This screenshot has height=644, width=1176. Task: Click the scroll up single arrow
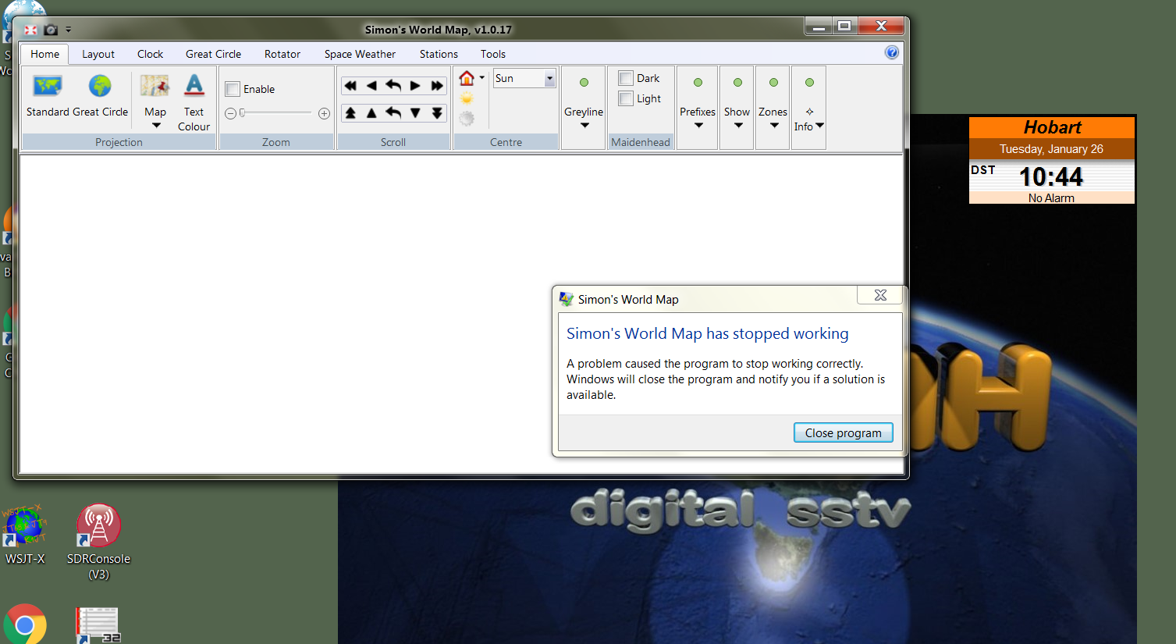pos(371,113)
